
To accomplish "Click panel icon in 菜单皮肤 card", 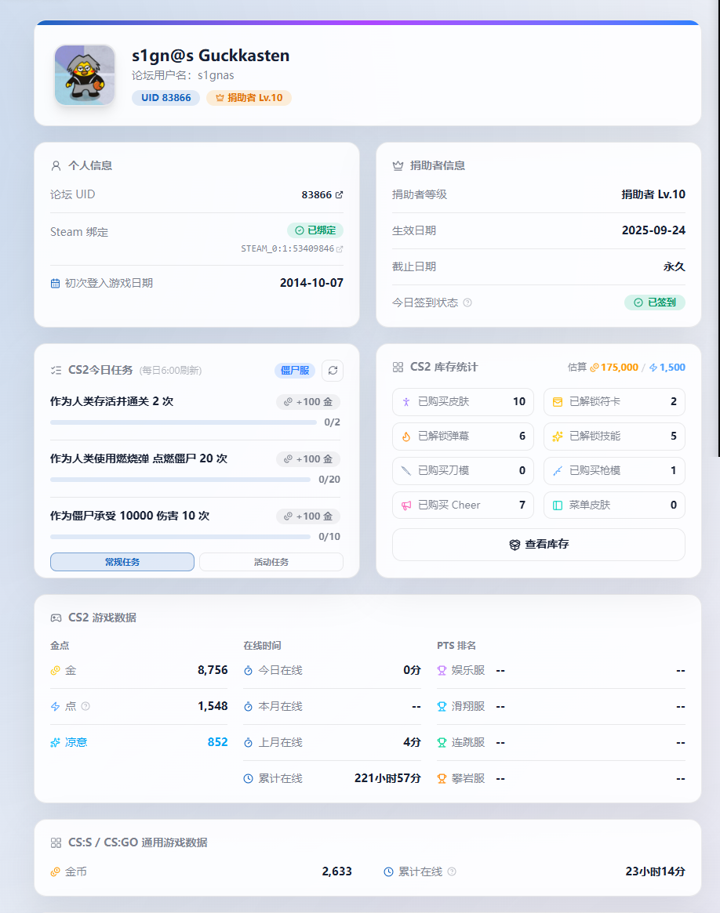I will pos(558,505).
